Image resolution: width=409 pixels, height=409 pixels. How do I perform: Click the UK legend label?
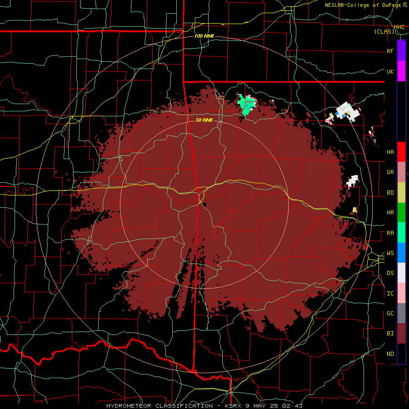click(x=390, y=71)
